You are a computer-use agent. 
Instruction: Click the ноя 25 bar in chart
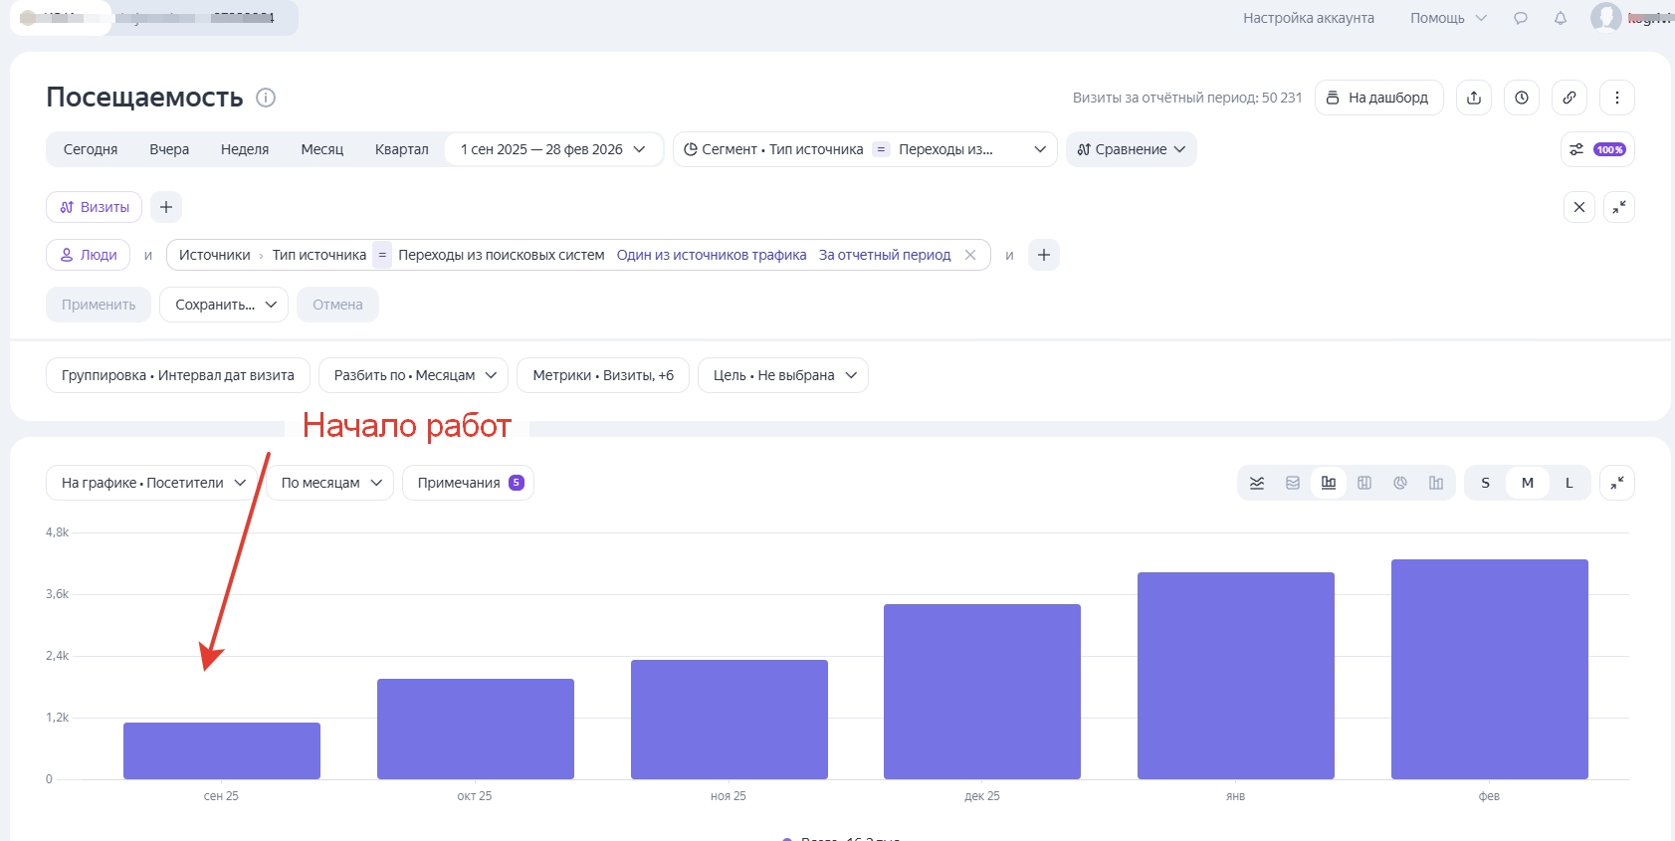(x=730, y=720)
